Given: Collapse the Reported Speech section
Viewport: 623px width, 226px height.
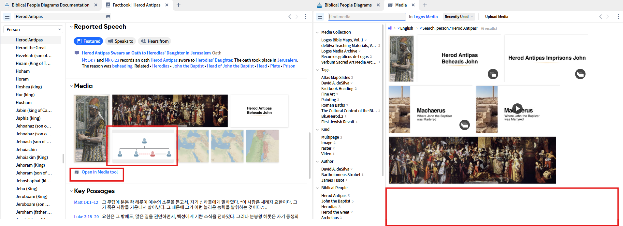Looking at the screenshot, I should [x=71, y=27].
